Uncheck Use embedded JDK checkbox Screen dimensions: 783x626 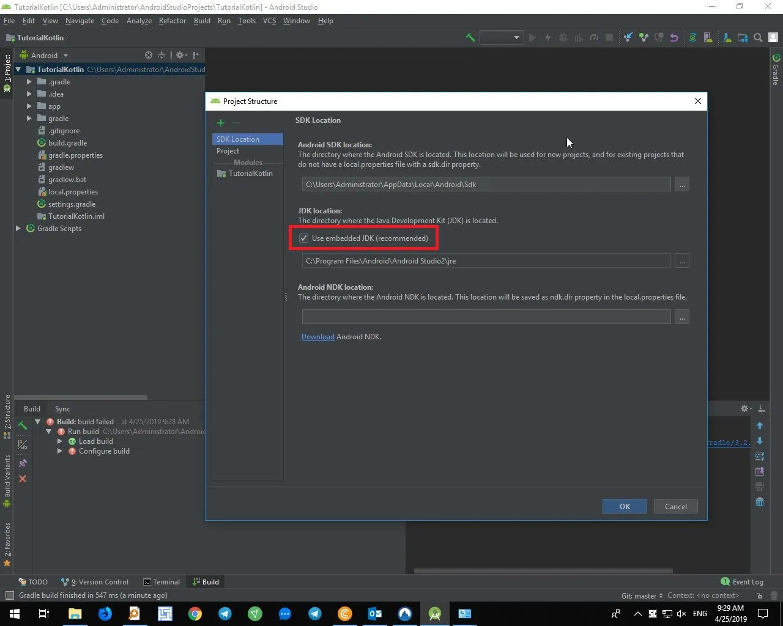point(304,238)
